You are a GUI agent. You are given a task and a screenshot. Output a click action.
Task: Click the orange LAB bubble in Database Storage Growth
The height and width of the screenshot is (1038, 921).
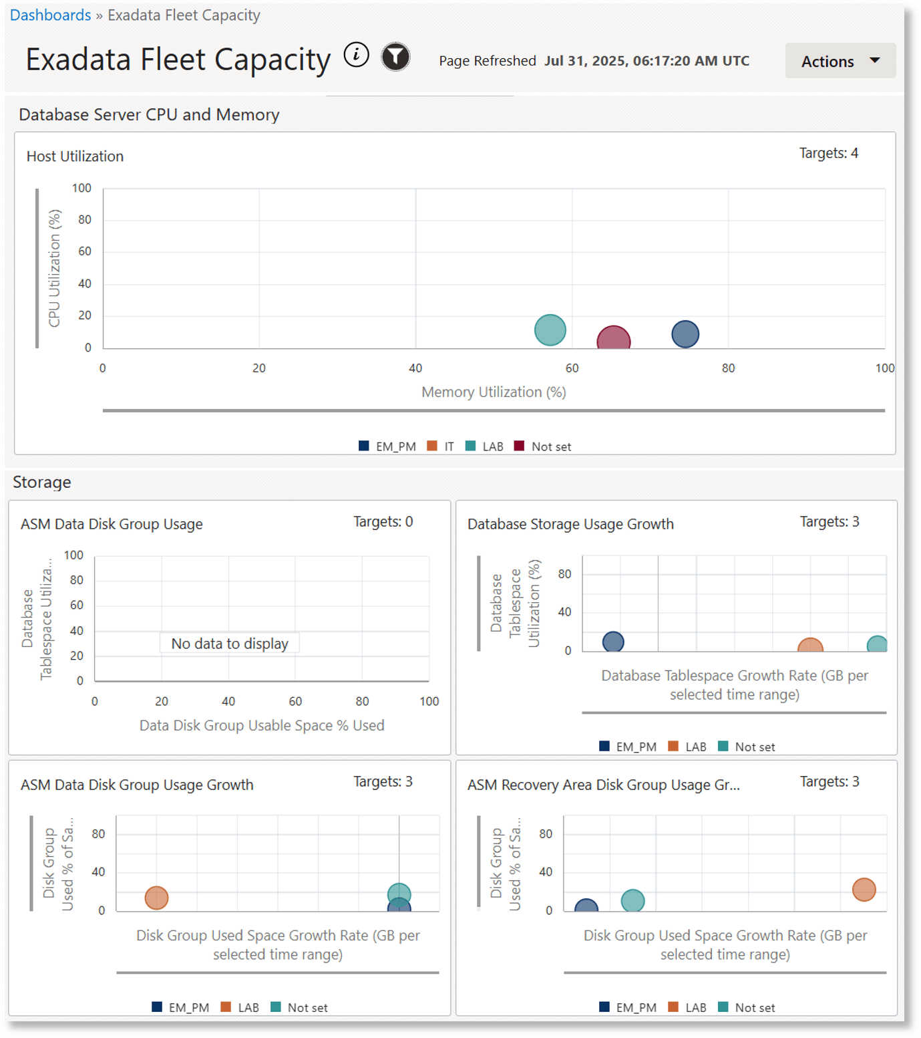pyautogui.click(x=809, y=646)
